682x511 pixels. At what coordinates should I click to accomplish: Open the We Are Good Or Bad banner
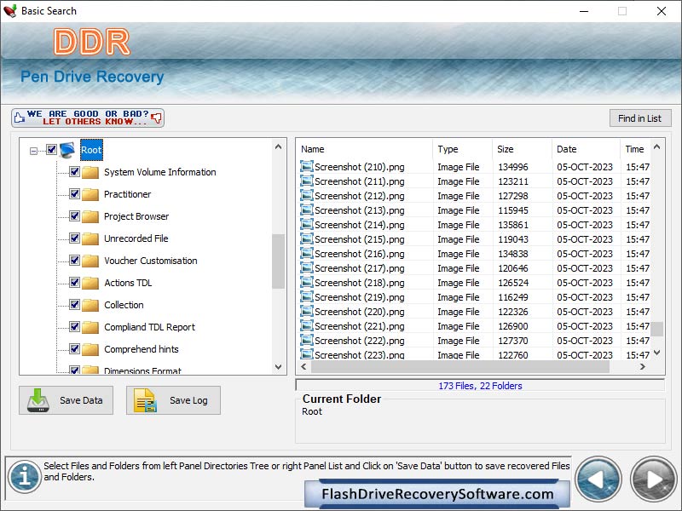tap(88, 118)
